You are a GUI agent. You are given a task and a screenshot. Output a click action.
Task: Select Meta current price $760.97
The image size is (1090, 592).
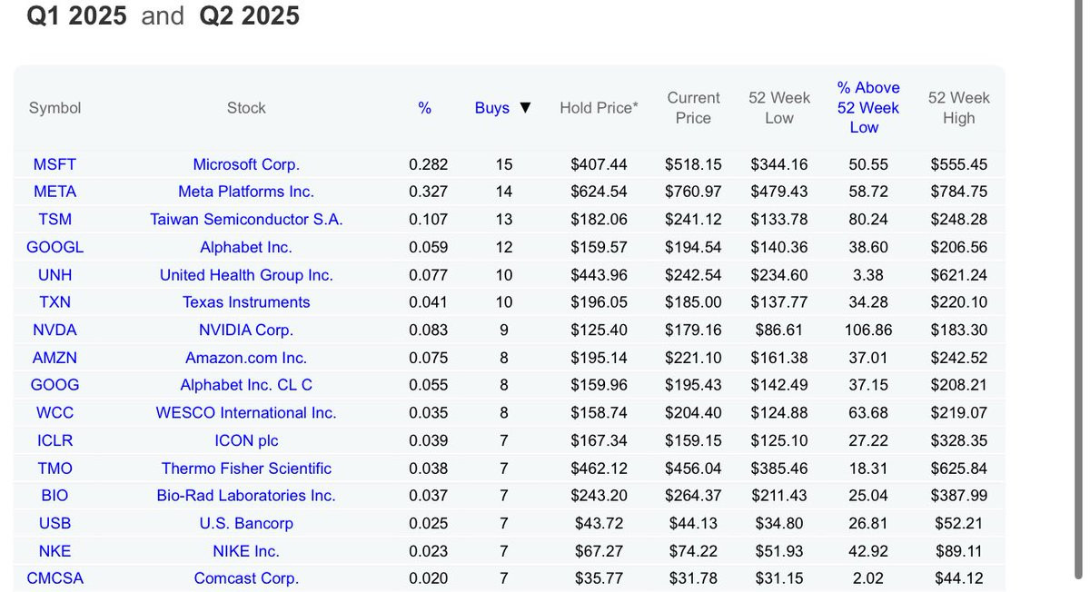(693, 192)
